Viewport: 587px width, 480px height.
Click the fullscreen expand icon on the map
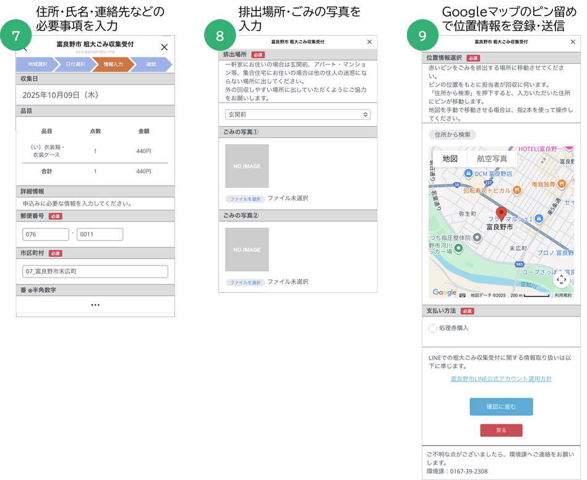pyautogui.click(x=561, y=279)
